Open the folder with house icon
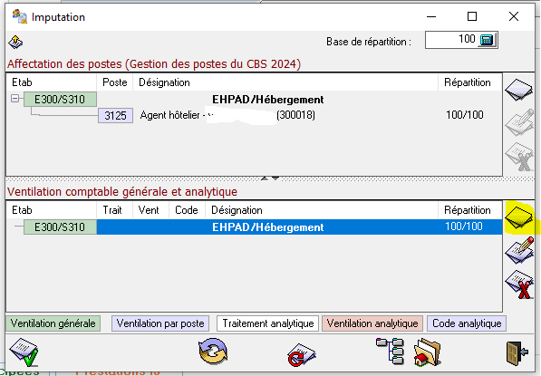This screenshot has width=541, height=376. pos(428,352)
